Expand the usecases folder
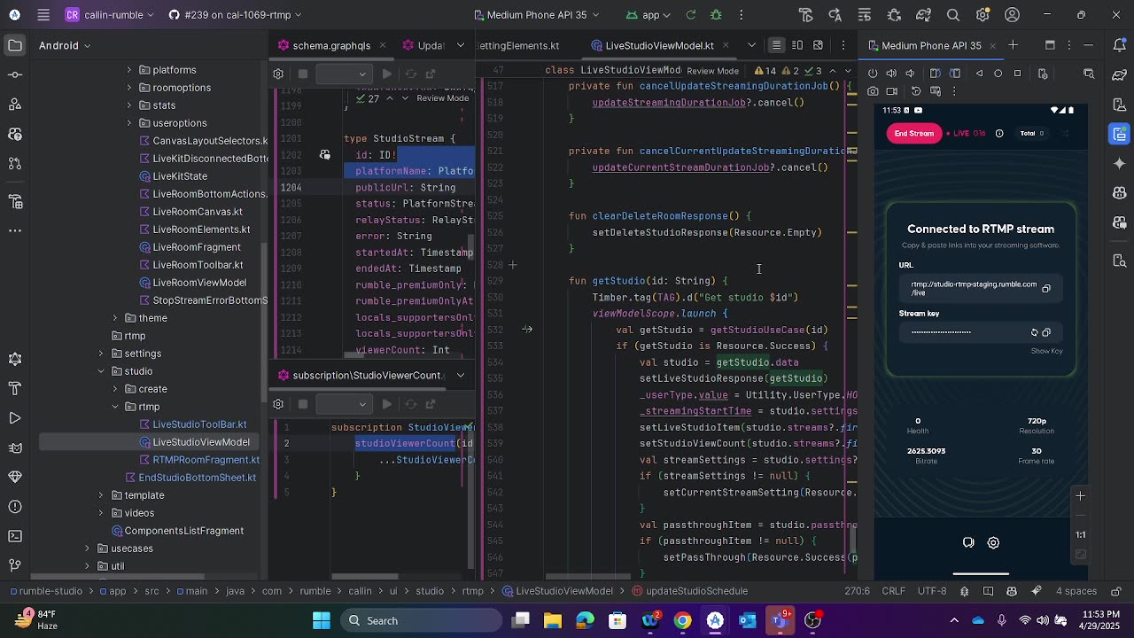The height and width of the screenshot is (638, 1134). click(x=87, y=549)
